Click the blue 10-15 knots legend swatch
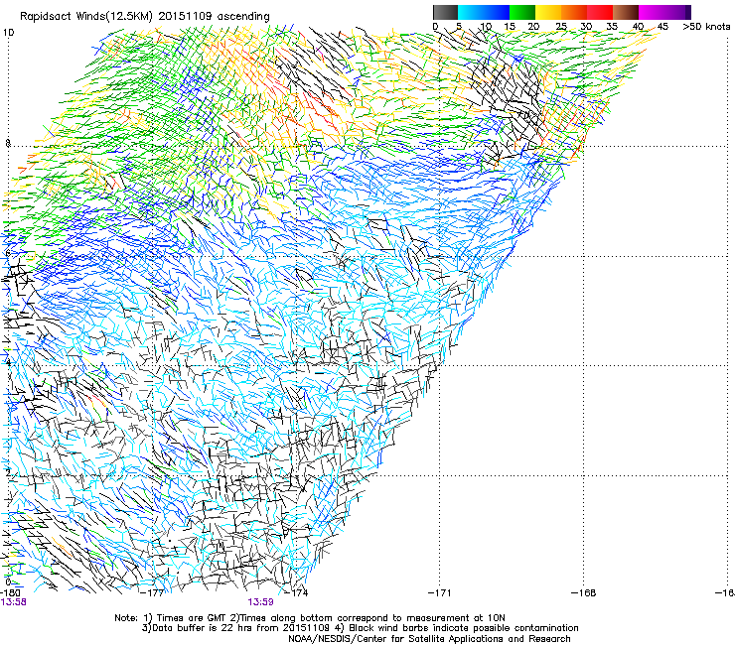735x645 pixels. point(497,12)
